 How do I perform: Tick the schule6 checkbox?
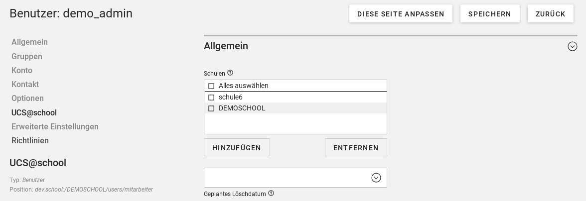click(x=211, y=98)
